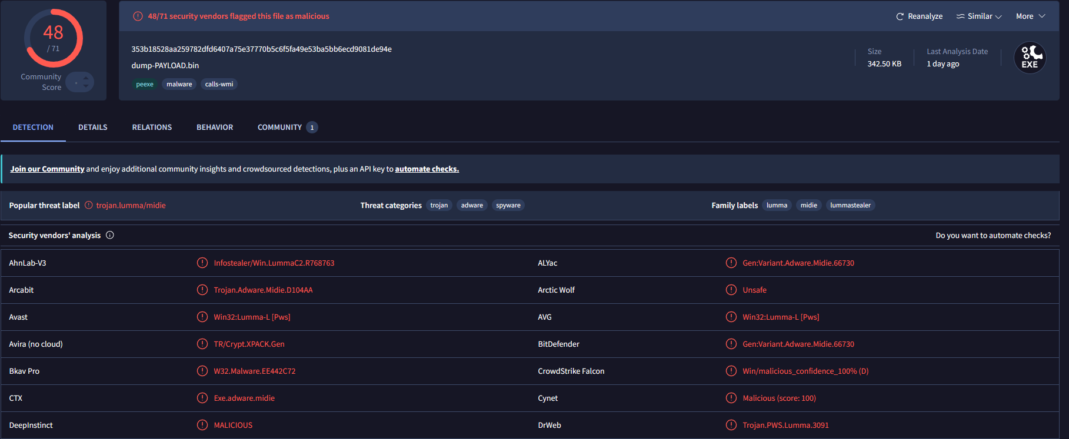The width and height of the screenshot is (1069, 439).
Task: Click the Avast vendor name
Action: click(x=18, y=317)
